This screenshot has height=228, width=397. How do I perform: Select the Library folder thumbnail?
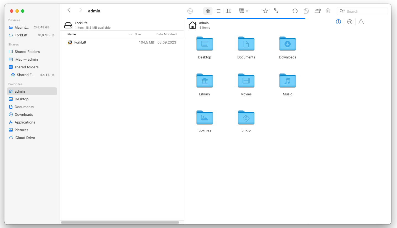[204, 81]
